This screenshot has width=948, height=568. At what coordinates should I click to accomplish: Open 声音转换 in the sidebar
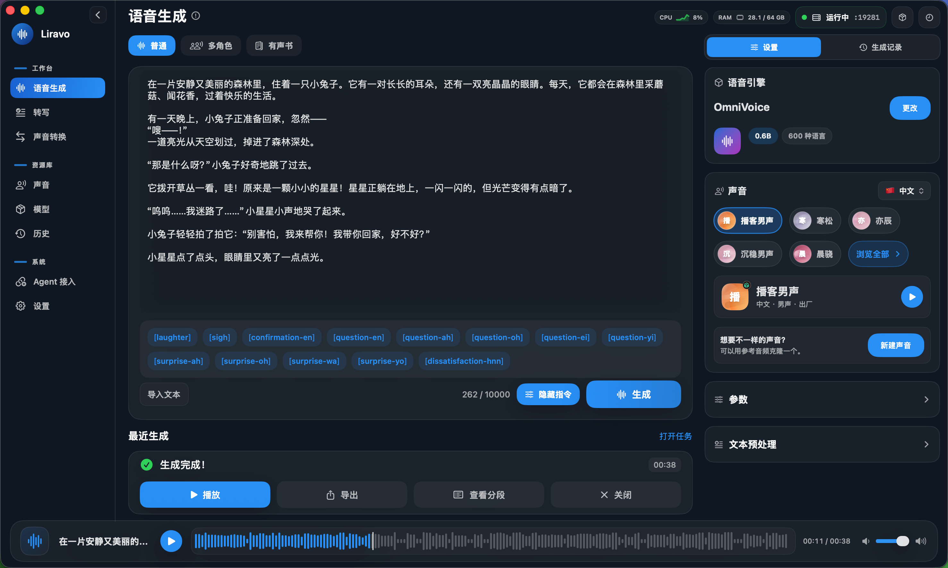(x=57, y=137)
